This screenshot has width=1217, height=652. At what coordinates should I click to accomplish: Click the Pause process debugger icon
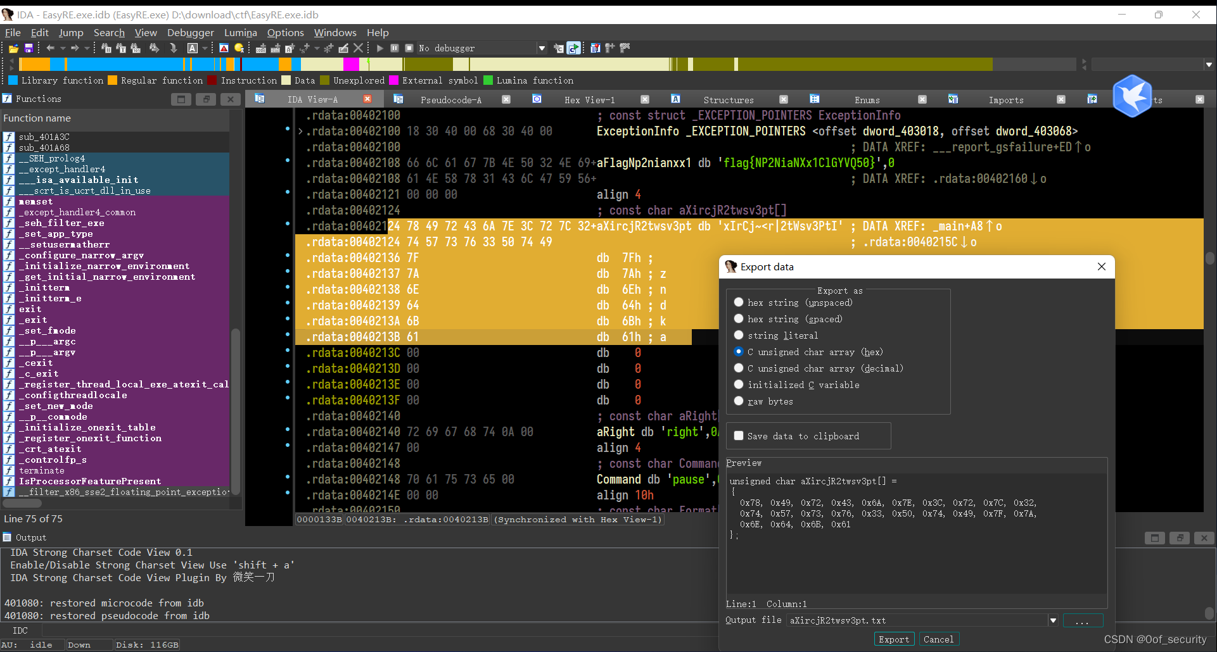pyautogui.click(x=394, y=47)
